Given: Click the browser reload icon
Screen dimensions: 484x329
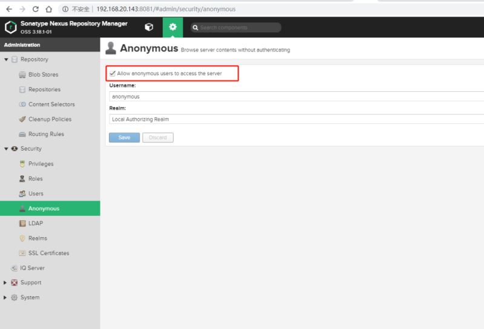Looking at the screenshot, I should click(x=36, y=9).
